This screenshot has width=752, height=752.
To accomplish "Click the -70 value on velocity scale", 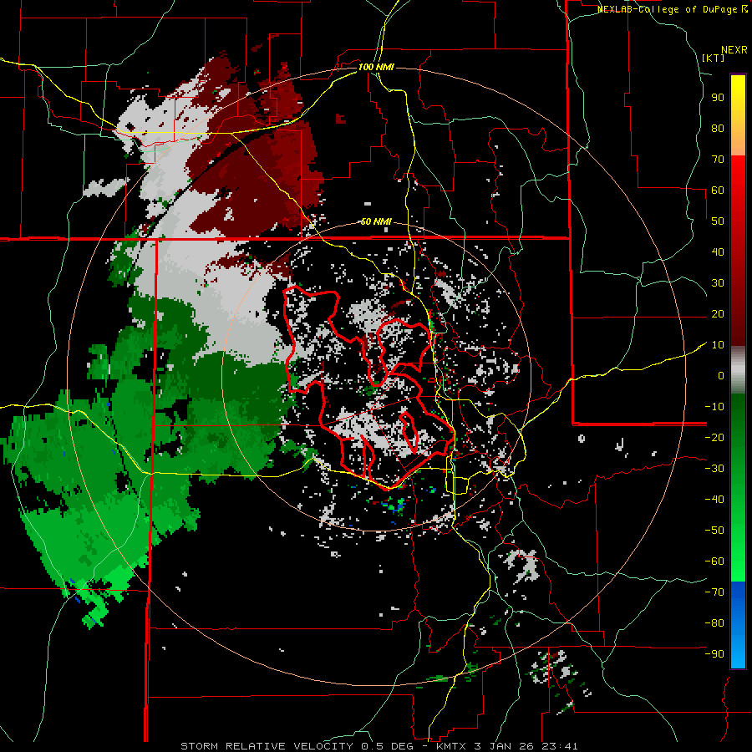I will [x=714, y=592].
